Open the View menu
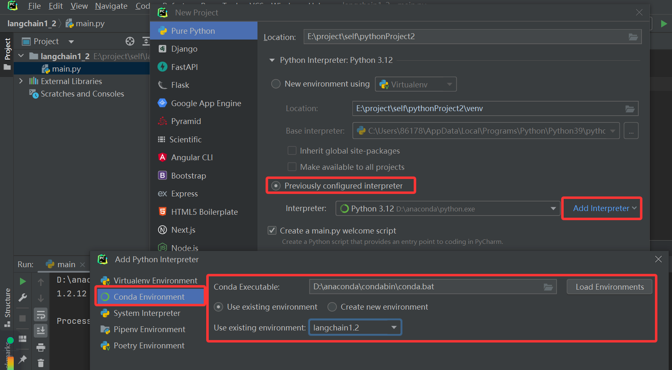The width and height of the screenshot is (672, 370). (x=79, y=6)
